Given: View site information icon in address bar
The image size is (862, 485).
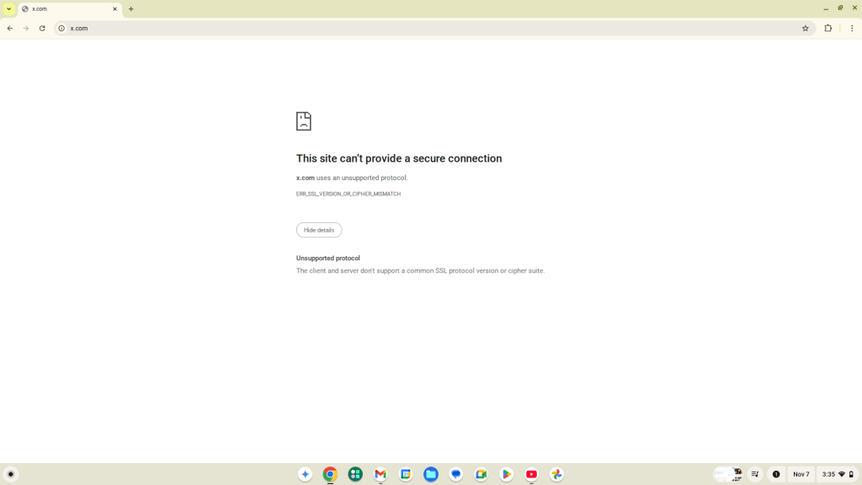Looking at the screenshot, I should point(61,28).
